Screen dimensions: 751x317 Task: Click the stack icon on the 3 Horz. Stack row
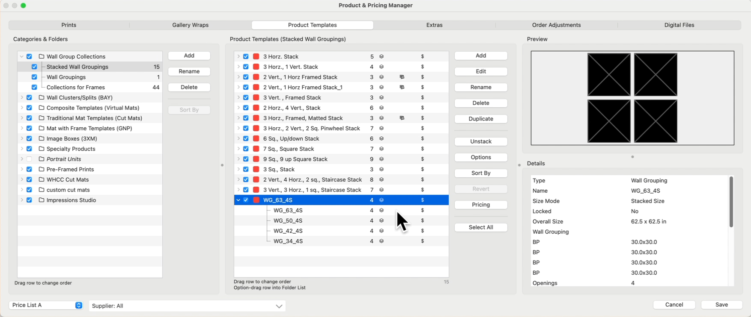[x=381, y=56]
